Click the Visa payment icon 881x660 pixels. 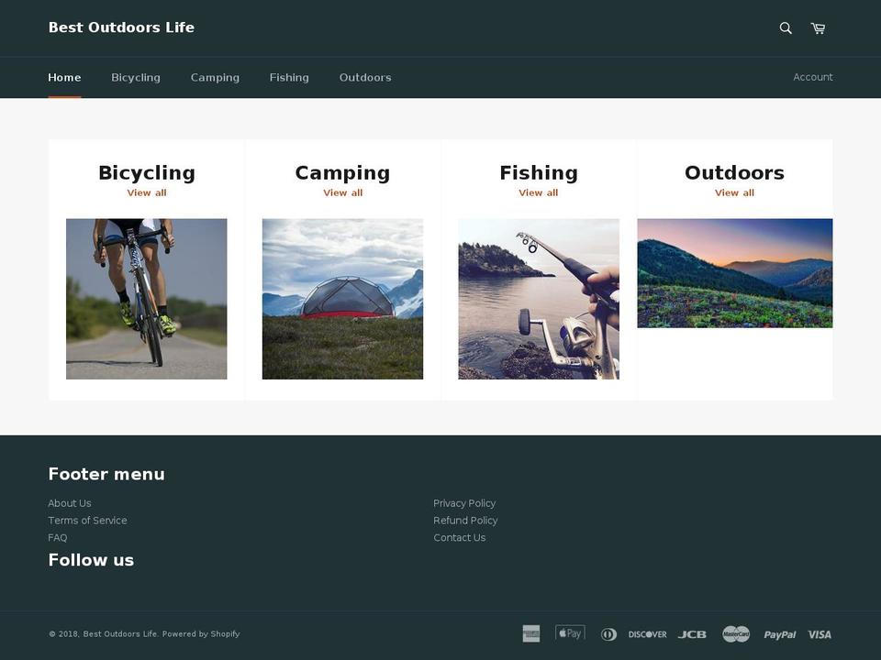(820, 634)
